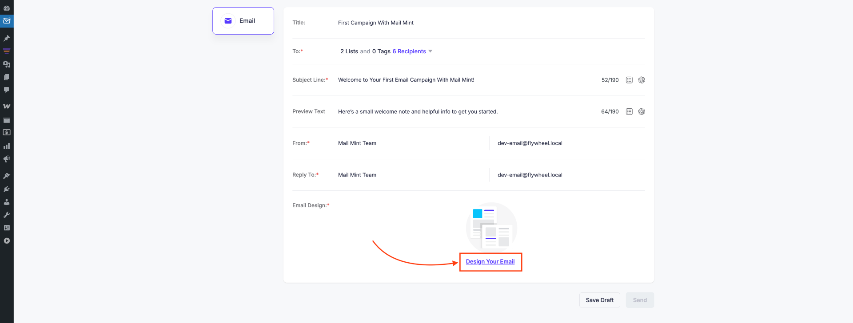This screenshot has width=853, height=323.
Task: Select the Email step card
Action: point(243,21)
